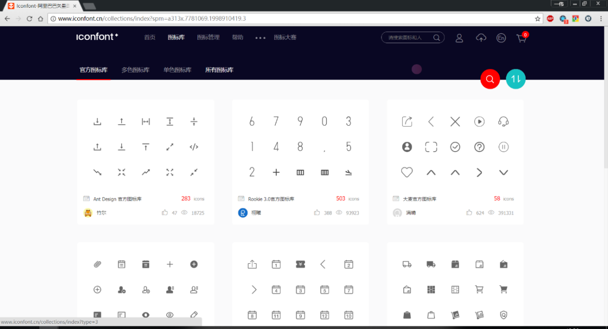Switch to the third icon library tab

click(x=177, y=70)
